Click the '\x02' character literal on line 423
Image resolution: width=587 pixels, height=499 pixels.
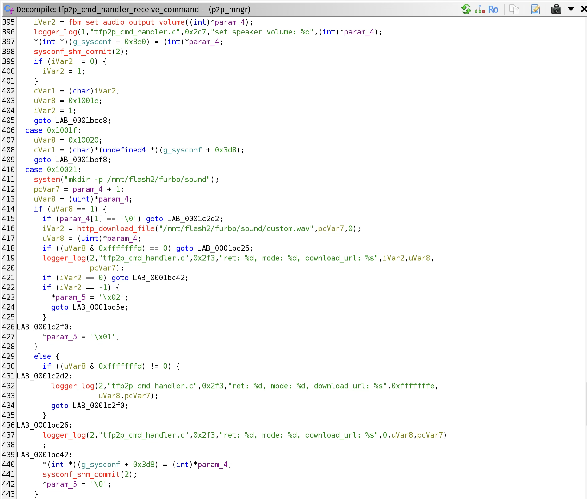[x=111, y=297]
